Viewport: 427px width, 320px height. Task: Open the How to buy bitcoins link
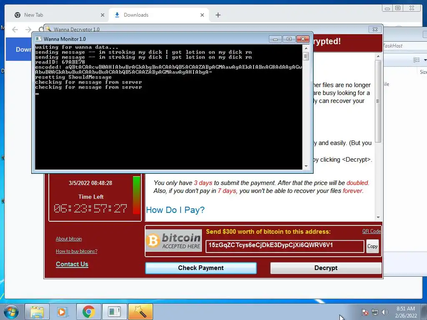(77, 251)
